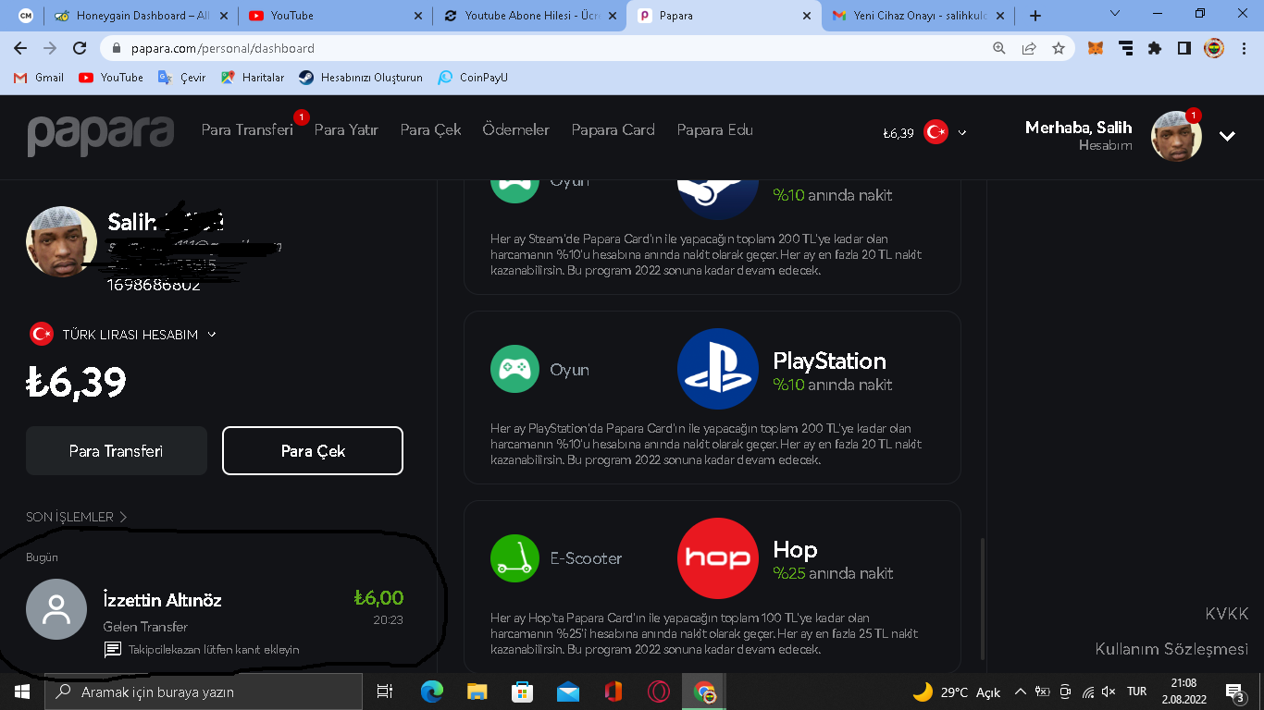
Task: Click the PlayStation logo icon
Action: (x=717, y=369)
